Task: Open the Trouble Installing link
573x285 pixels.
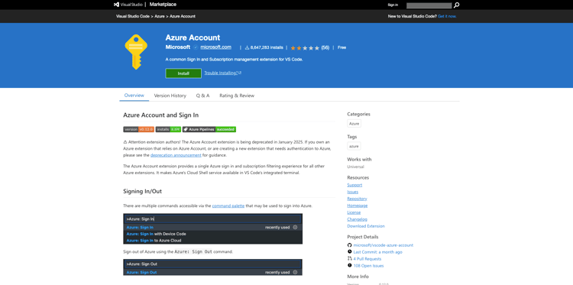Action: pos(222,73)
